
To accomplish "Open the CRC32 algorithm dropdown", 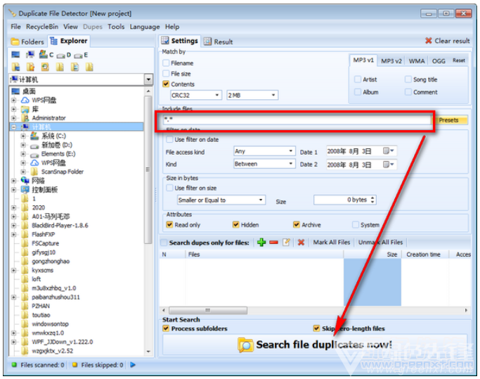I will click(195, 95).
